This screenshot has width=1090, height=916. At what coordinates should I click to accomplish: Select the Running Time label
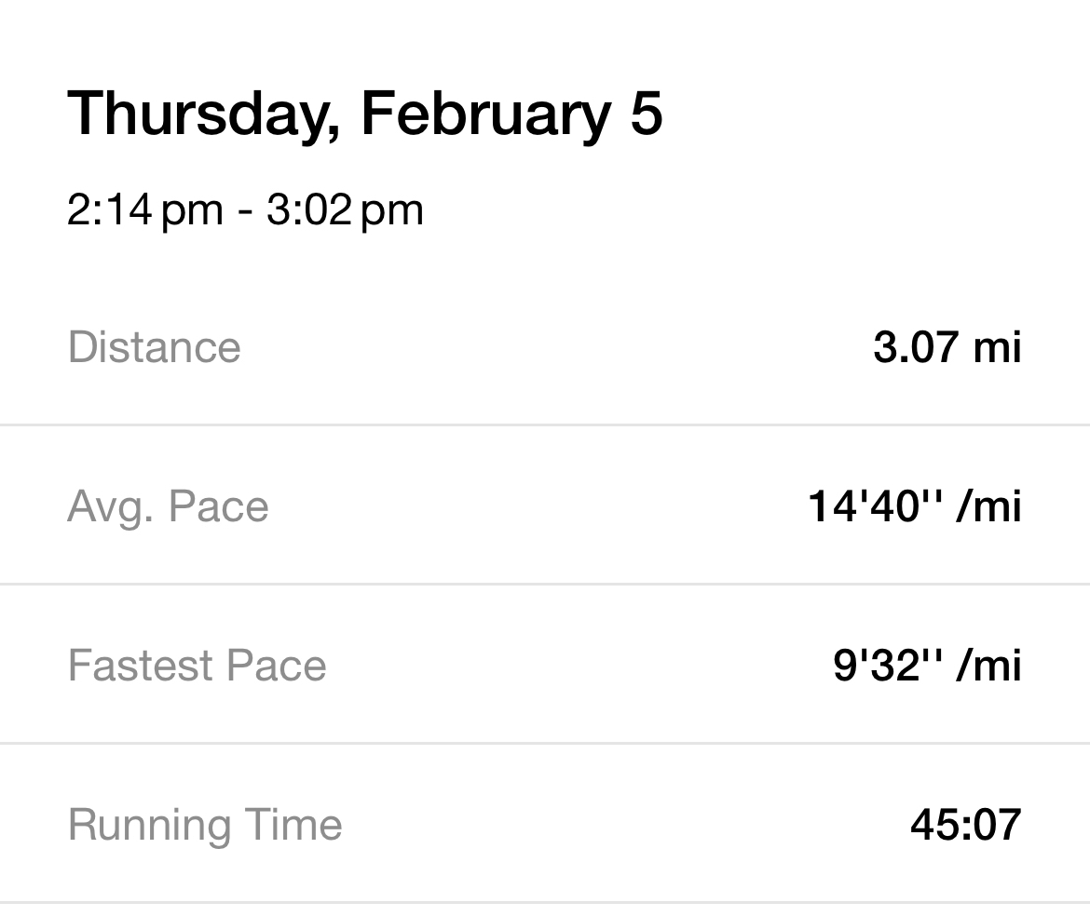(x=205, y=825)
